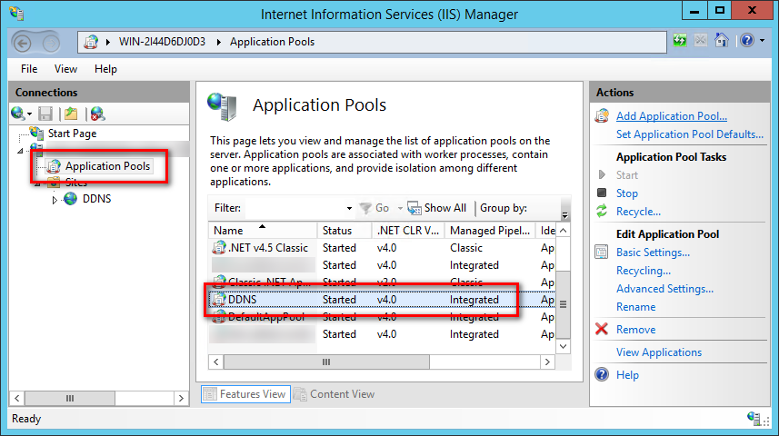The image size is (779, 436).
Task: Click the blue Help icon in Actions pane
Action: tap(602, 374)
